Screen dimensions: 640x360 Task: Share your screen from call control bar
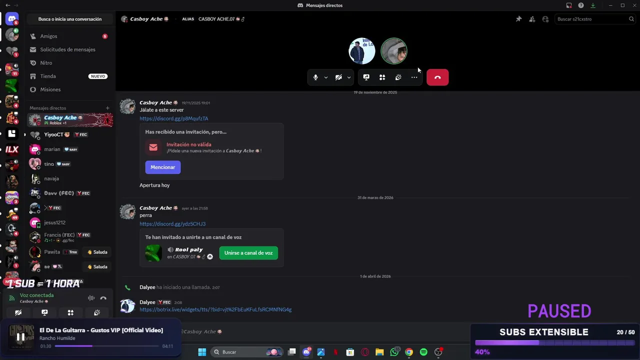pyautogui.click(x=366, y=77)
